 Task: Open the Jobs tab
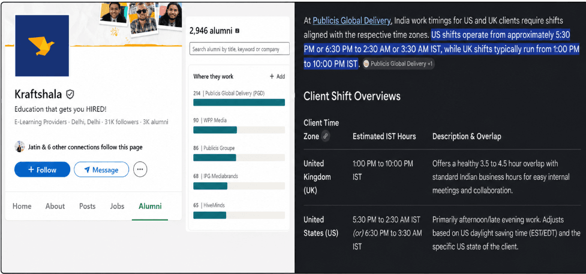coord(118,206)
